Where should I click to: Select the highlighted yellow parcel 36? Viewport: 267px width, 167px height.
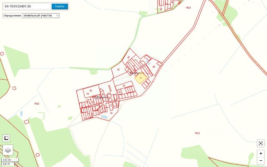click(141, 78)
